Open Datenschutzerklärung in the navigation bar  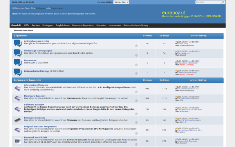tap(136, 25)
